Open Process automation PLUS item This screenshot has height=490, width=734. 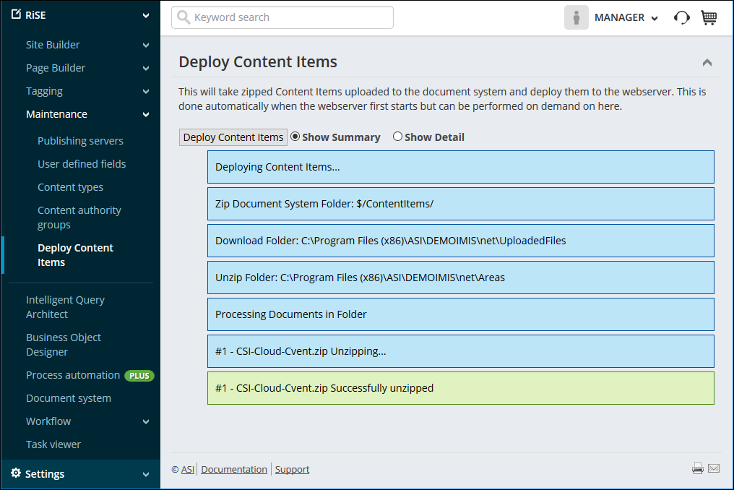tap(73, 375)
